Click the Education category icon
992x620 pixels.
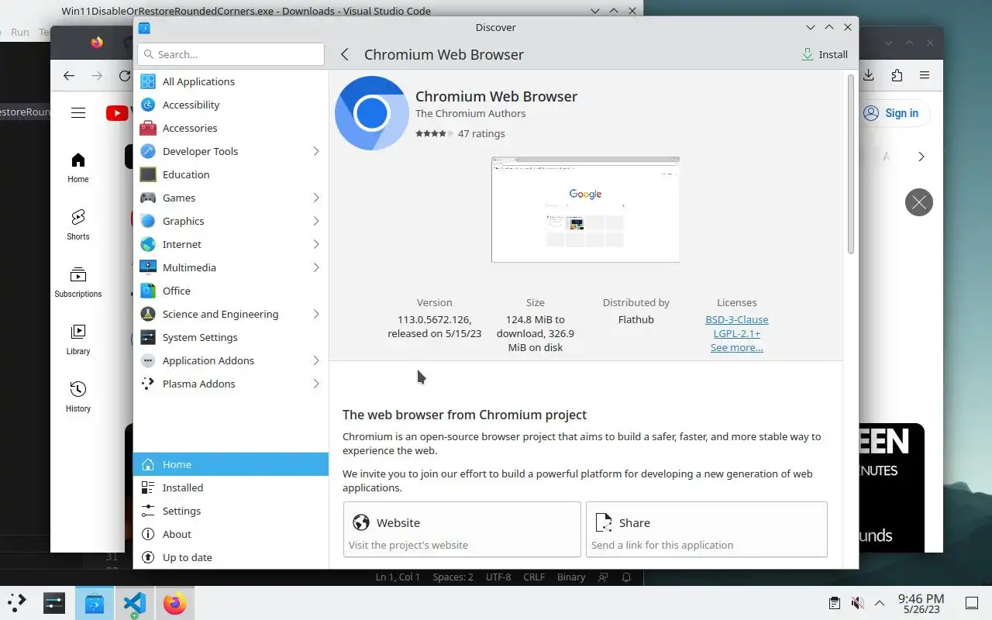[x=147, y=174]
